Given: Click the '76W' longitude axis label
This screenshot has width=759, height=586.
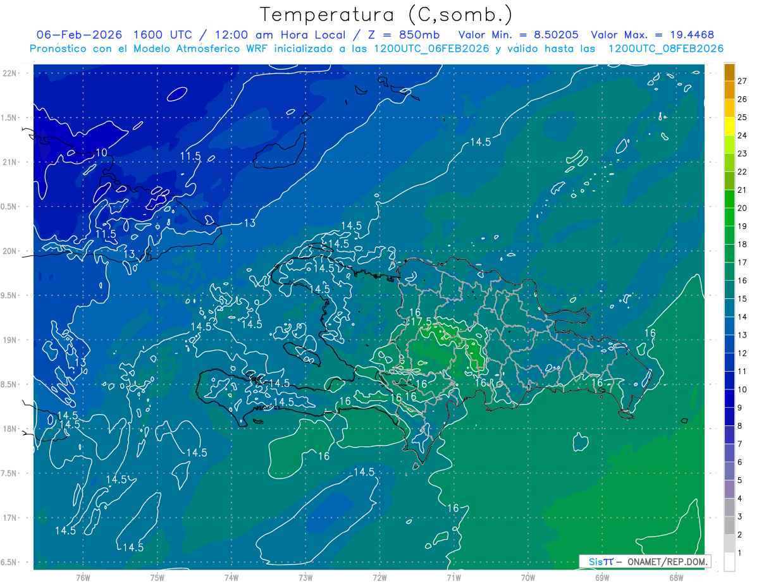Looking at the screenshot, I should pyautogui.click(x=83, y=577).
